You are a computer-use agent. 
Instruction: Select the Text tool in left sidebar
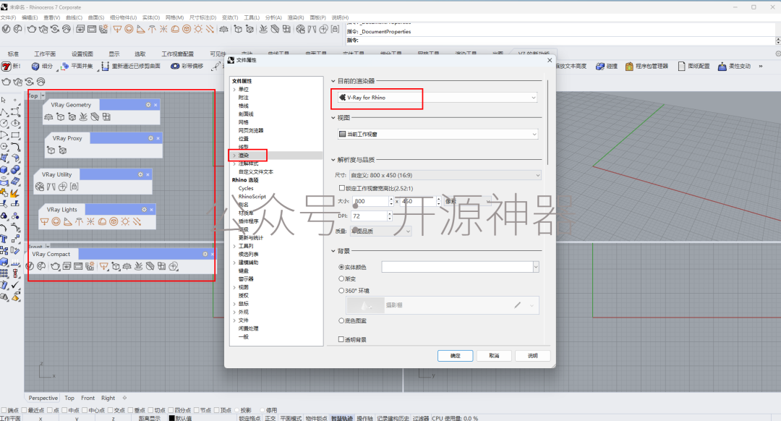(4, 239)
